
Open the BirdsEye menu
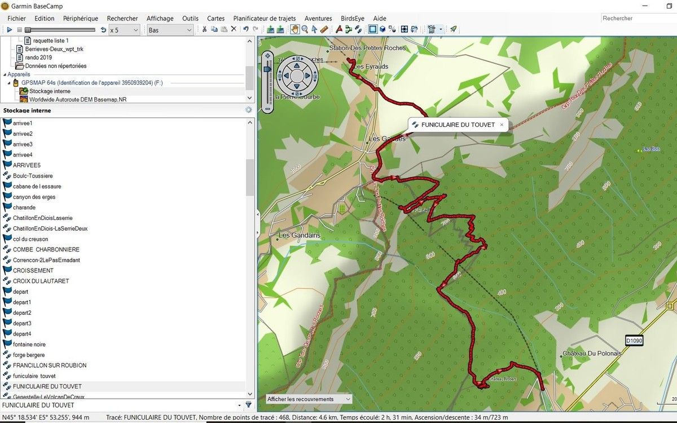[x=353, y=18]
